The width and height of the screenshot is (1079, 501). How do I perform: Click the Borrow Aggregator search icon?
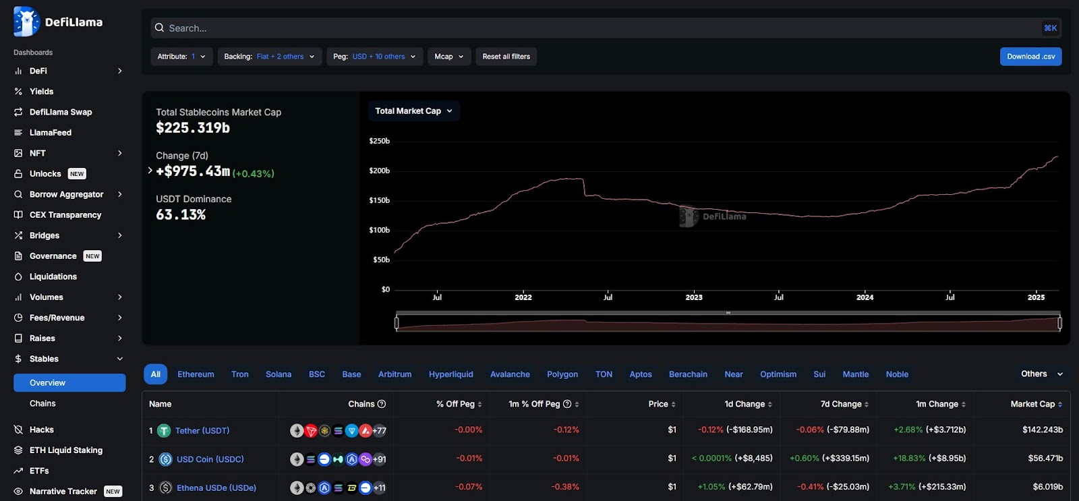click(x=18, y=194)
